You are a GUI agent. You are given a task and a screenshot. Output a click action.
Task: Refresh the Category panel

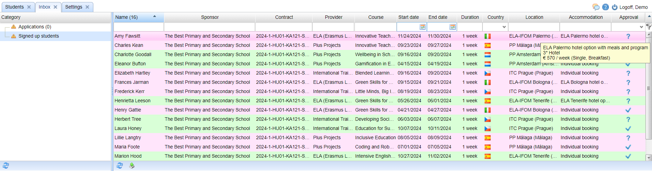(x=6, y=166)
